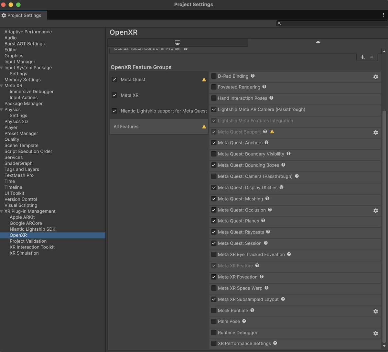Open XR Simulation settings

point(24,253)
